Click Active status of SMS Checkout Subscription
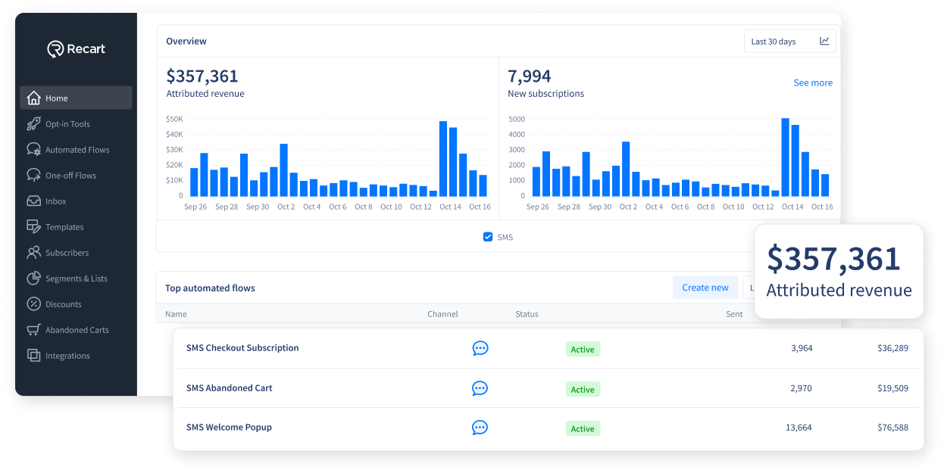This screenshot has width=944, height=473. (x=583, y=349)
